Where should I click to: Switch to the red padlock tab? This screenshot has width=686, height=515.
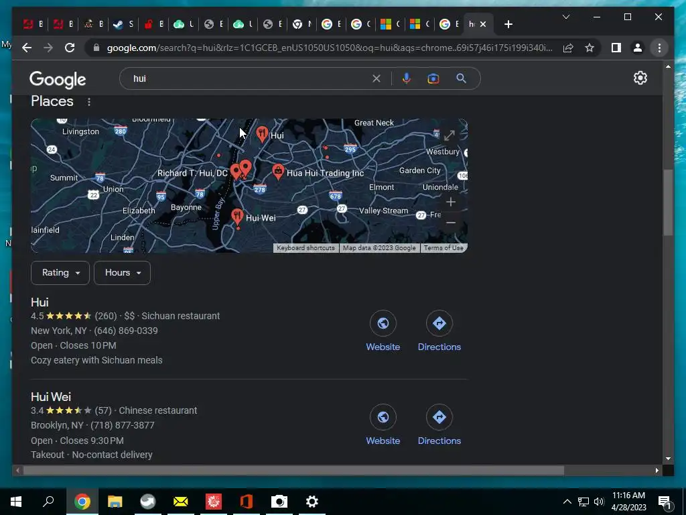[x=153, y=25]
